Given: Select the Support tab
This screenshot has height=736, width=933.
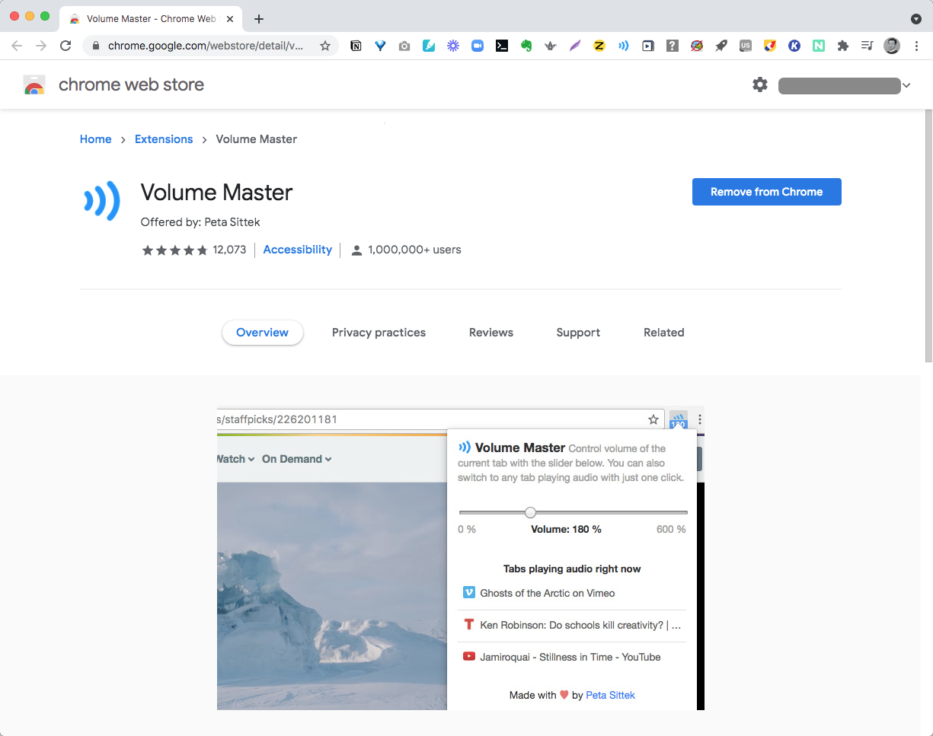Looking at the screenshot, I should tap(578, 333).
